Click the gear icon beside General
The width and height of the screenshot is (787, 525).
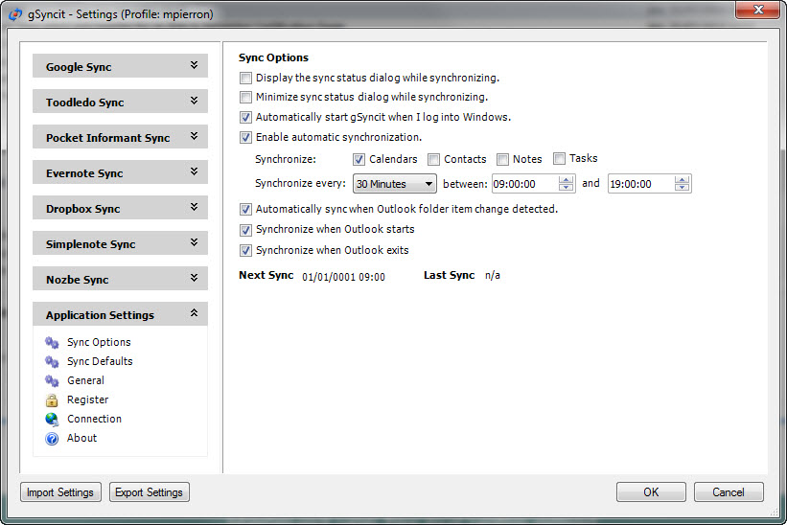52,380
